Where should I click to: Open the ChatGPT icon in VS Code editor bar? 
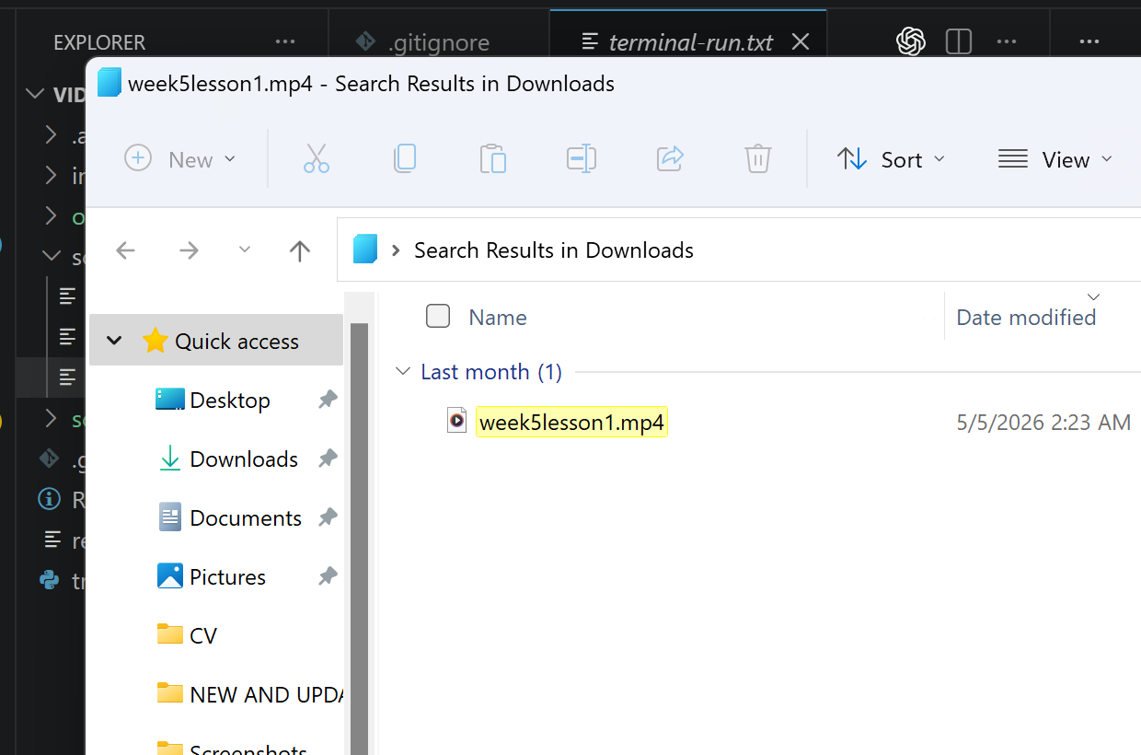pyautogui.click(x=911, y=41)
